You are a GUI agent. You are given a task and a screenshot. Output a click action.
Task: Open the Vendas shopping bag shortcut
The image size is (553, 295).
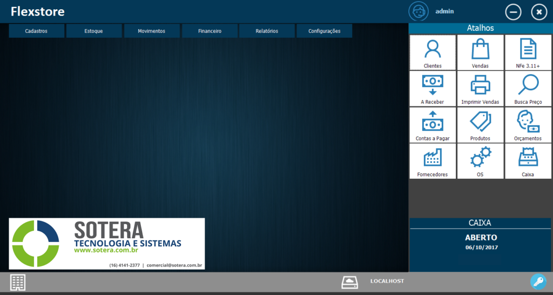point(480,52)
